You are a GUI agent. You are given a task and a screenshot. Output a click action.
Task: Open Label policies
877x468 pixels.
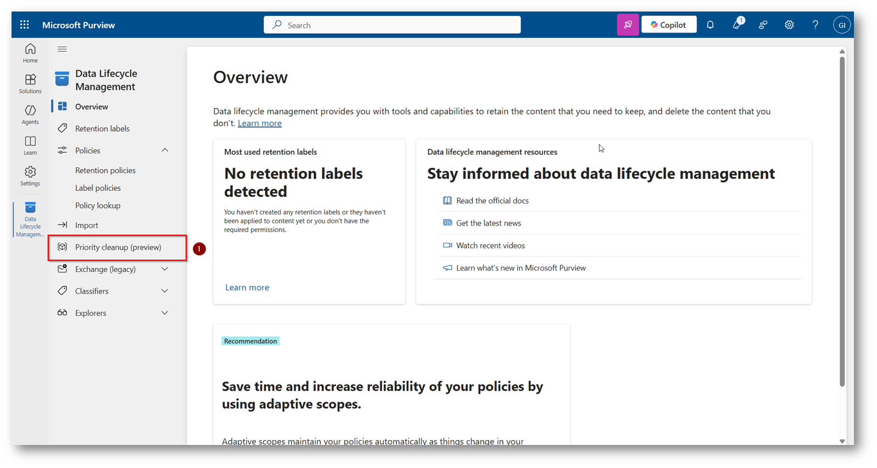(98, 188)
